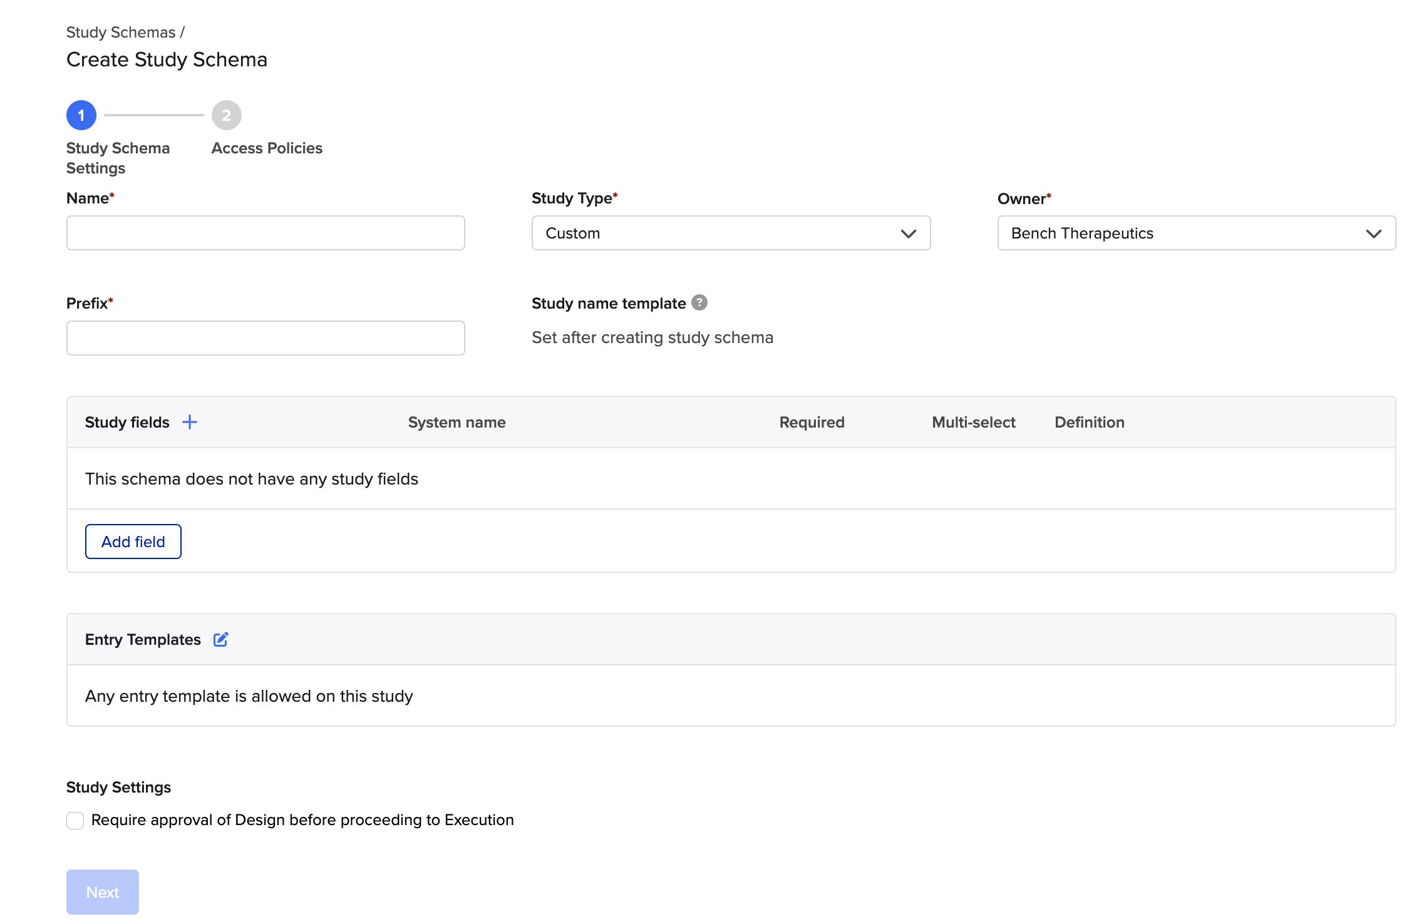Click into the Name input field

pyautogui.click(x=266, y=234)
